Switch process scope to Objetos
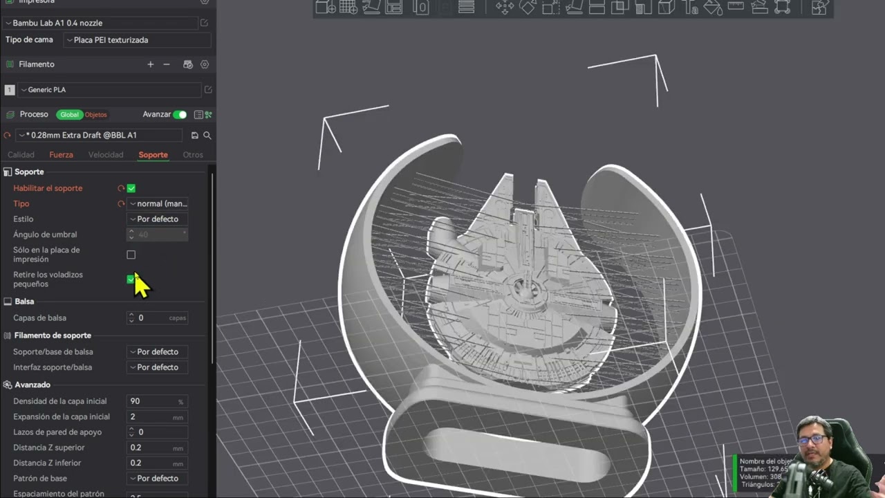The height and width of the screenshot is (498, 885). coord(96,115)
